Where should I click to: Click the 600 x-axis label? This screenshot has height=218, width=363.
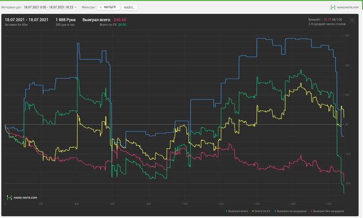(x=113, y=204)
